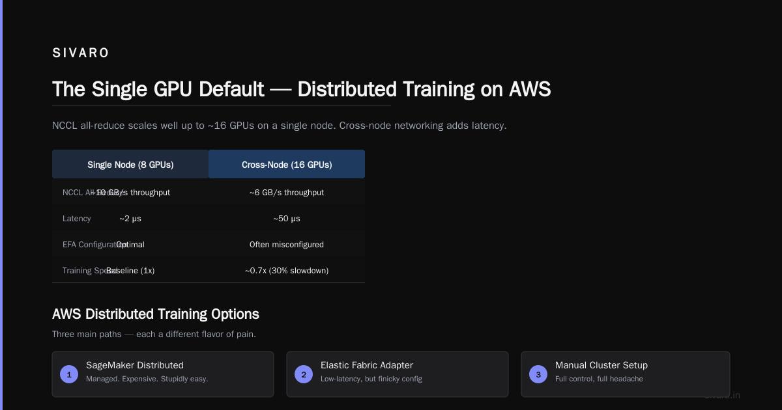
Task: Click the '~0.7x (30% slowdown)' cell
Action: click(x=287, y=271)
